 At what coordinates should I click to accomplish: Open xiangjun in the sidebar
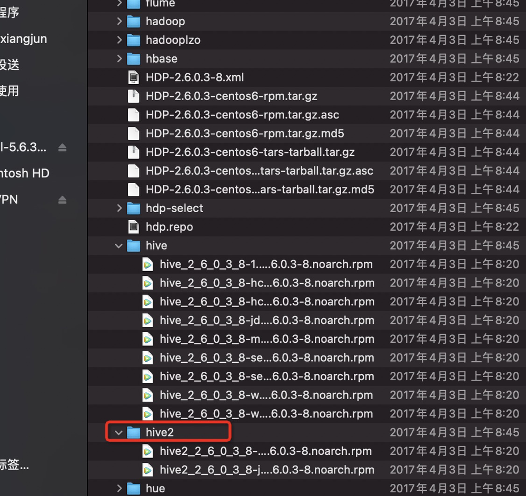(x=24, y=39)
